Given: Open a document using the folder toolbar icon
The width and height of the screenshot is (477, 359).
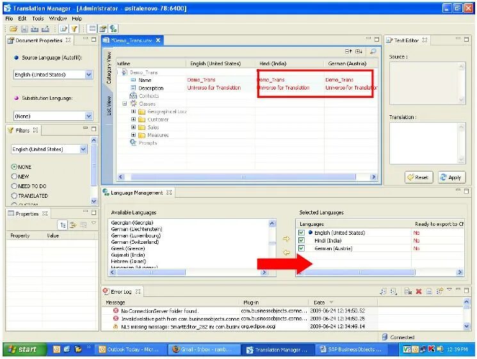Looking at the screenshot, I should (x=13, y=29).
